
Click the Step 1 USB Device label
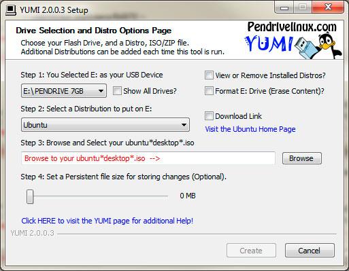(92, 75)
